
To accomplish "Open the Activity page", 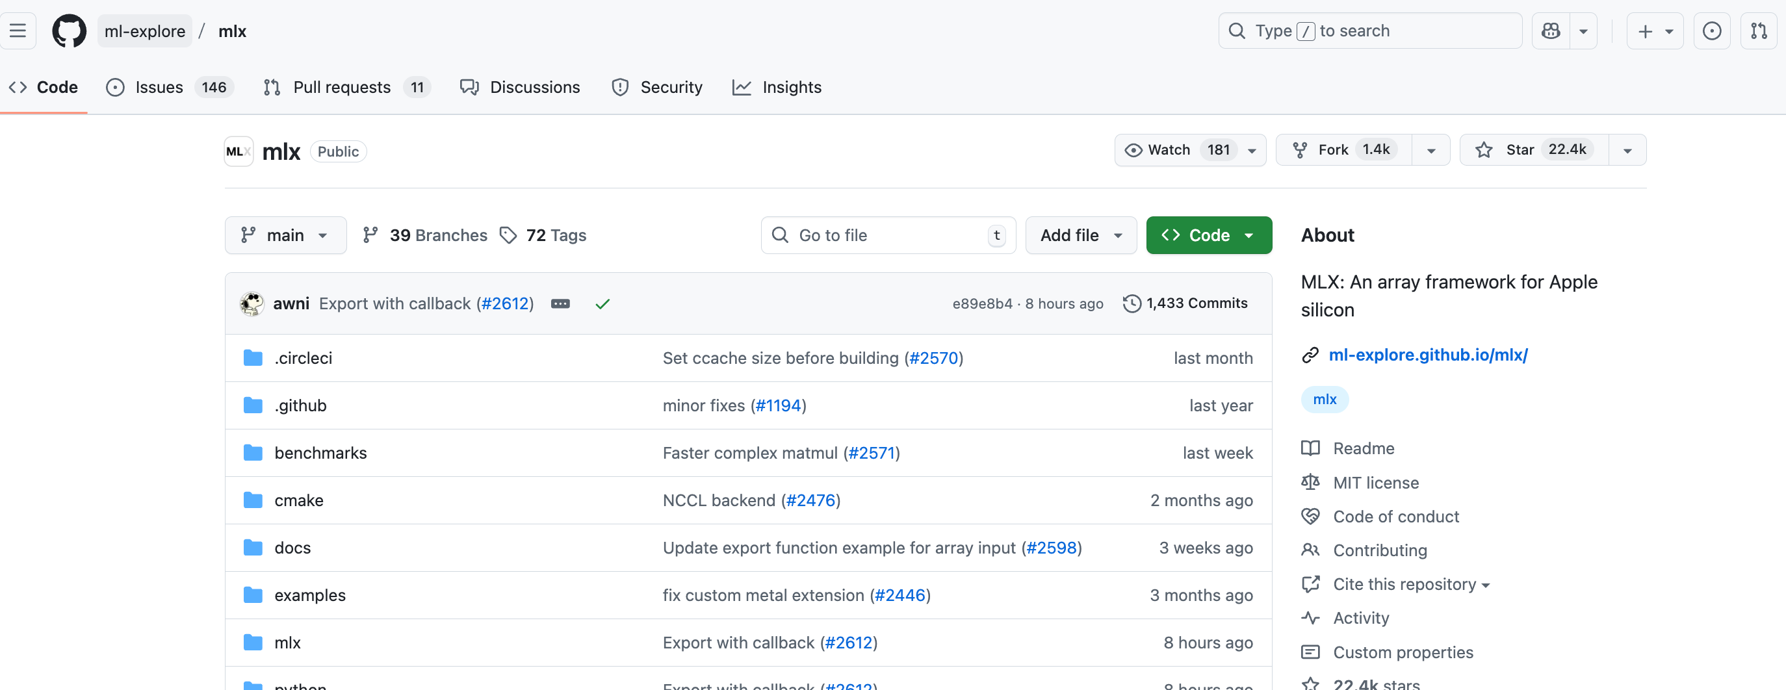I will coord(1360,618).
